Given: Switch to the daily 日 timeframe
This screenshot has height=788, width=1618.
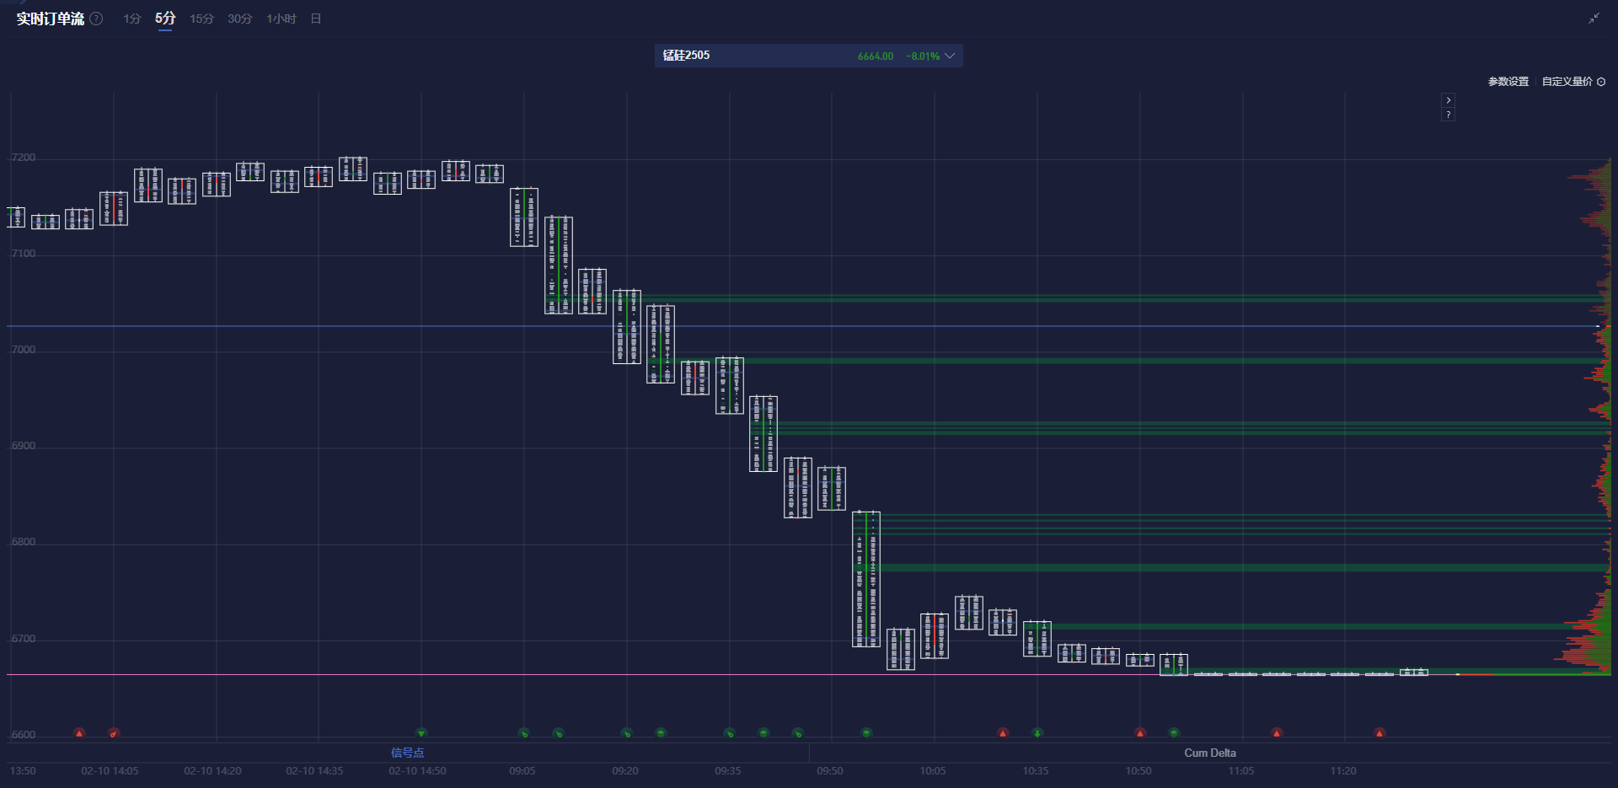Looking at the screenshot, I should pos(316,19).
